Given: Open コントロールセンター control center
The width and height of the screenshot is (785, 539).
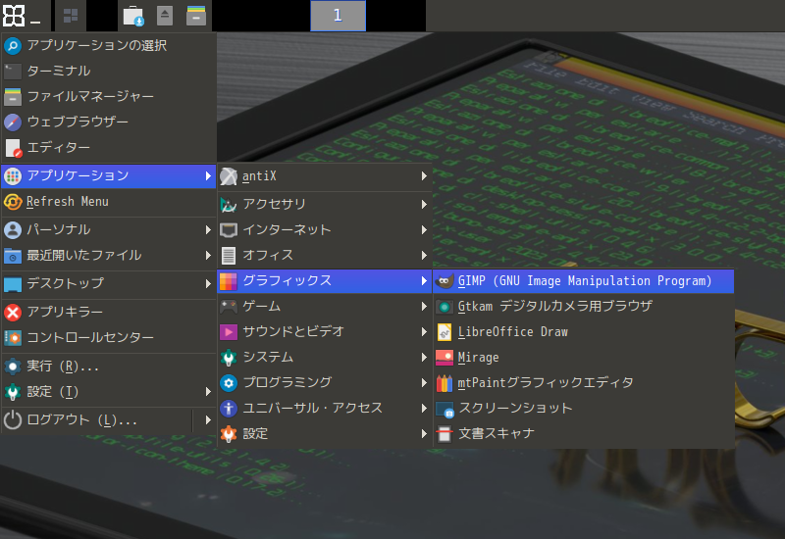Looking at the screenshot, I should (109, 338).
